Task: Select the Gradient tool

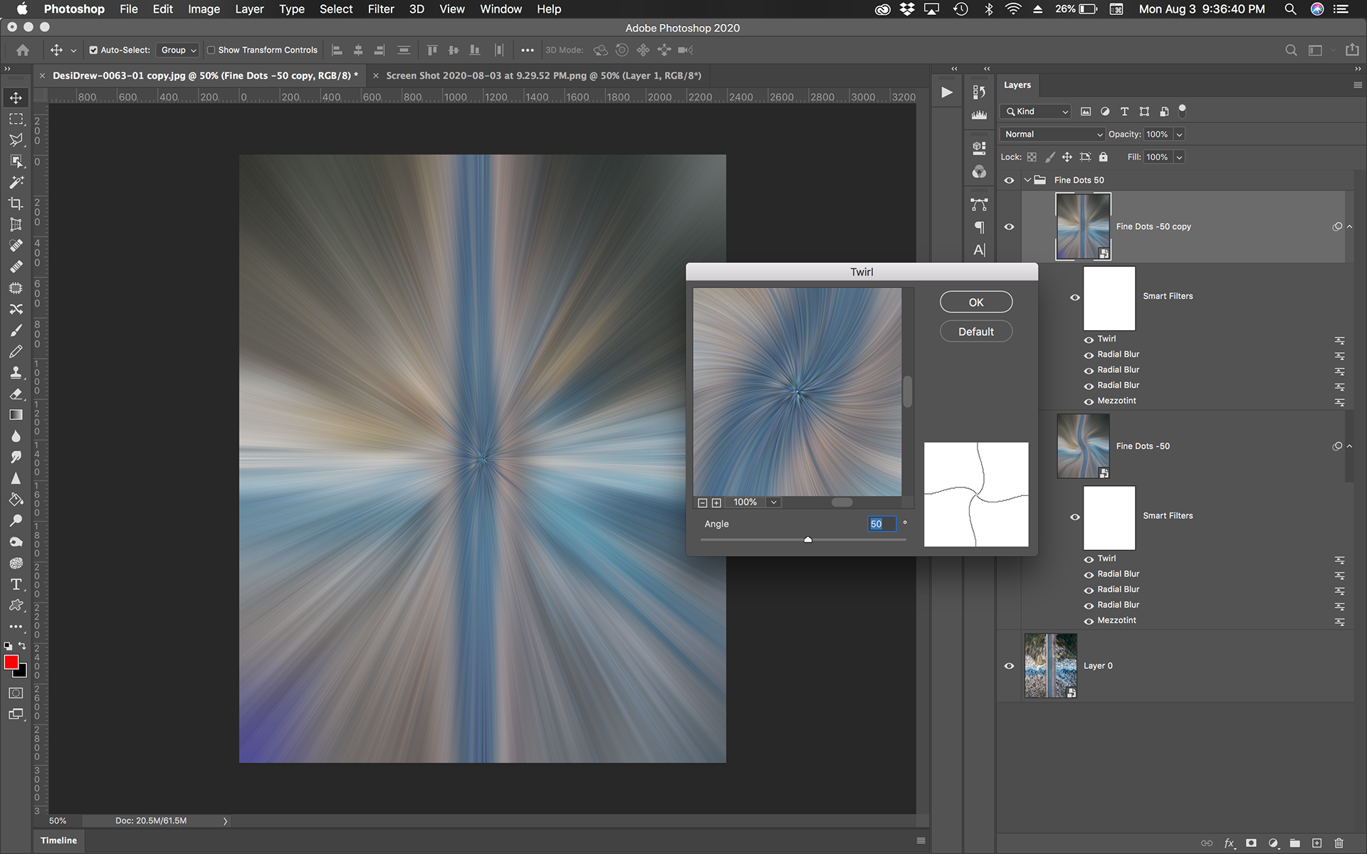Action: point(16,415)
